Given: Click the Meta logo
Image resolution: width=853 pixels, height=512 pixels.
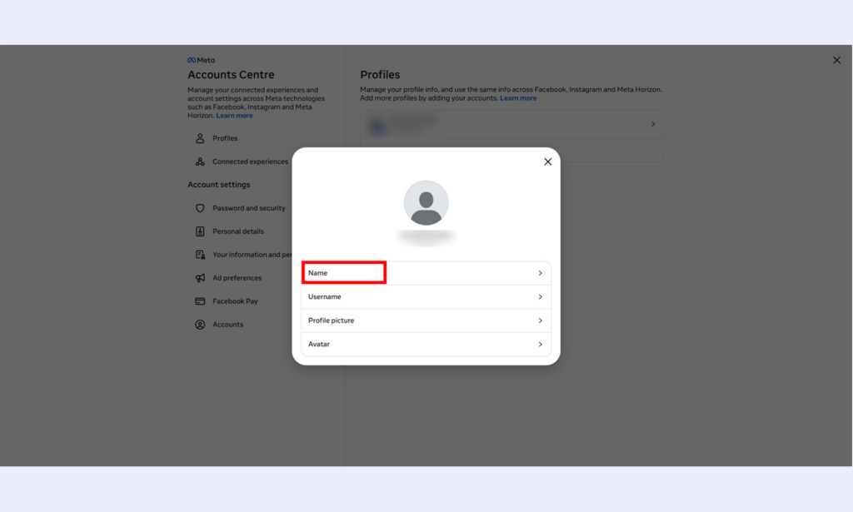Looking at the screenshot, I should [201, 60].
